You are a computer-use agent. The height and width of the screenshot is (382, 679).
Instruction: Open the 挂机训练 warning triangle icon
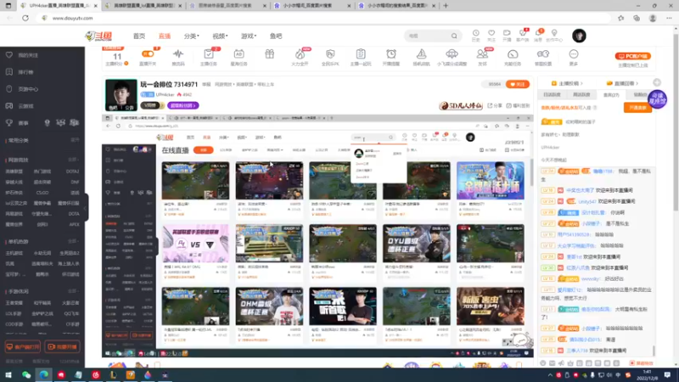click(x=421, y=54)
